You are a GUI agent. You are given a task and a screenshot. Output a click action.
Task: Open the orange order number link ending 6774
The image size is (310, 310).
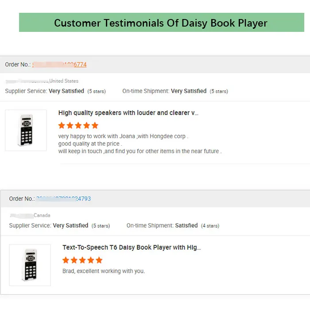(x=59, y=65)
